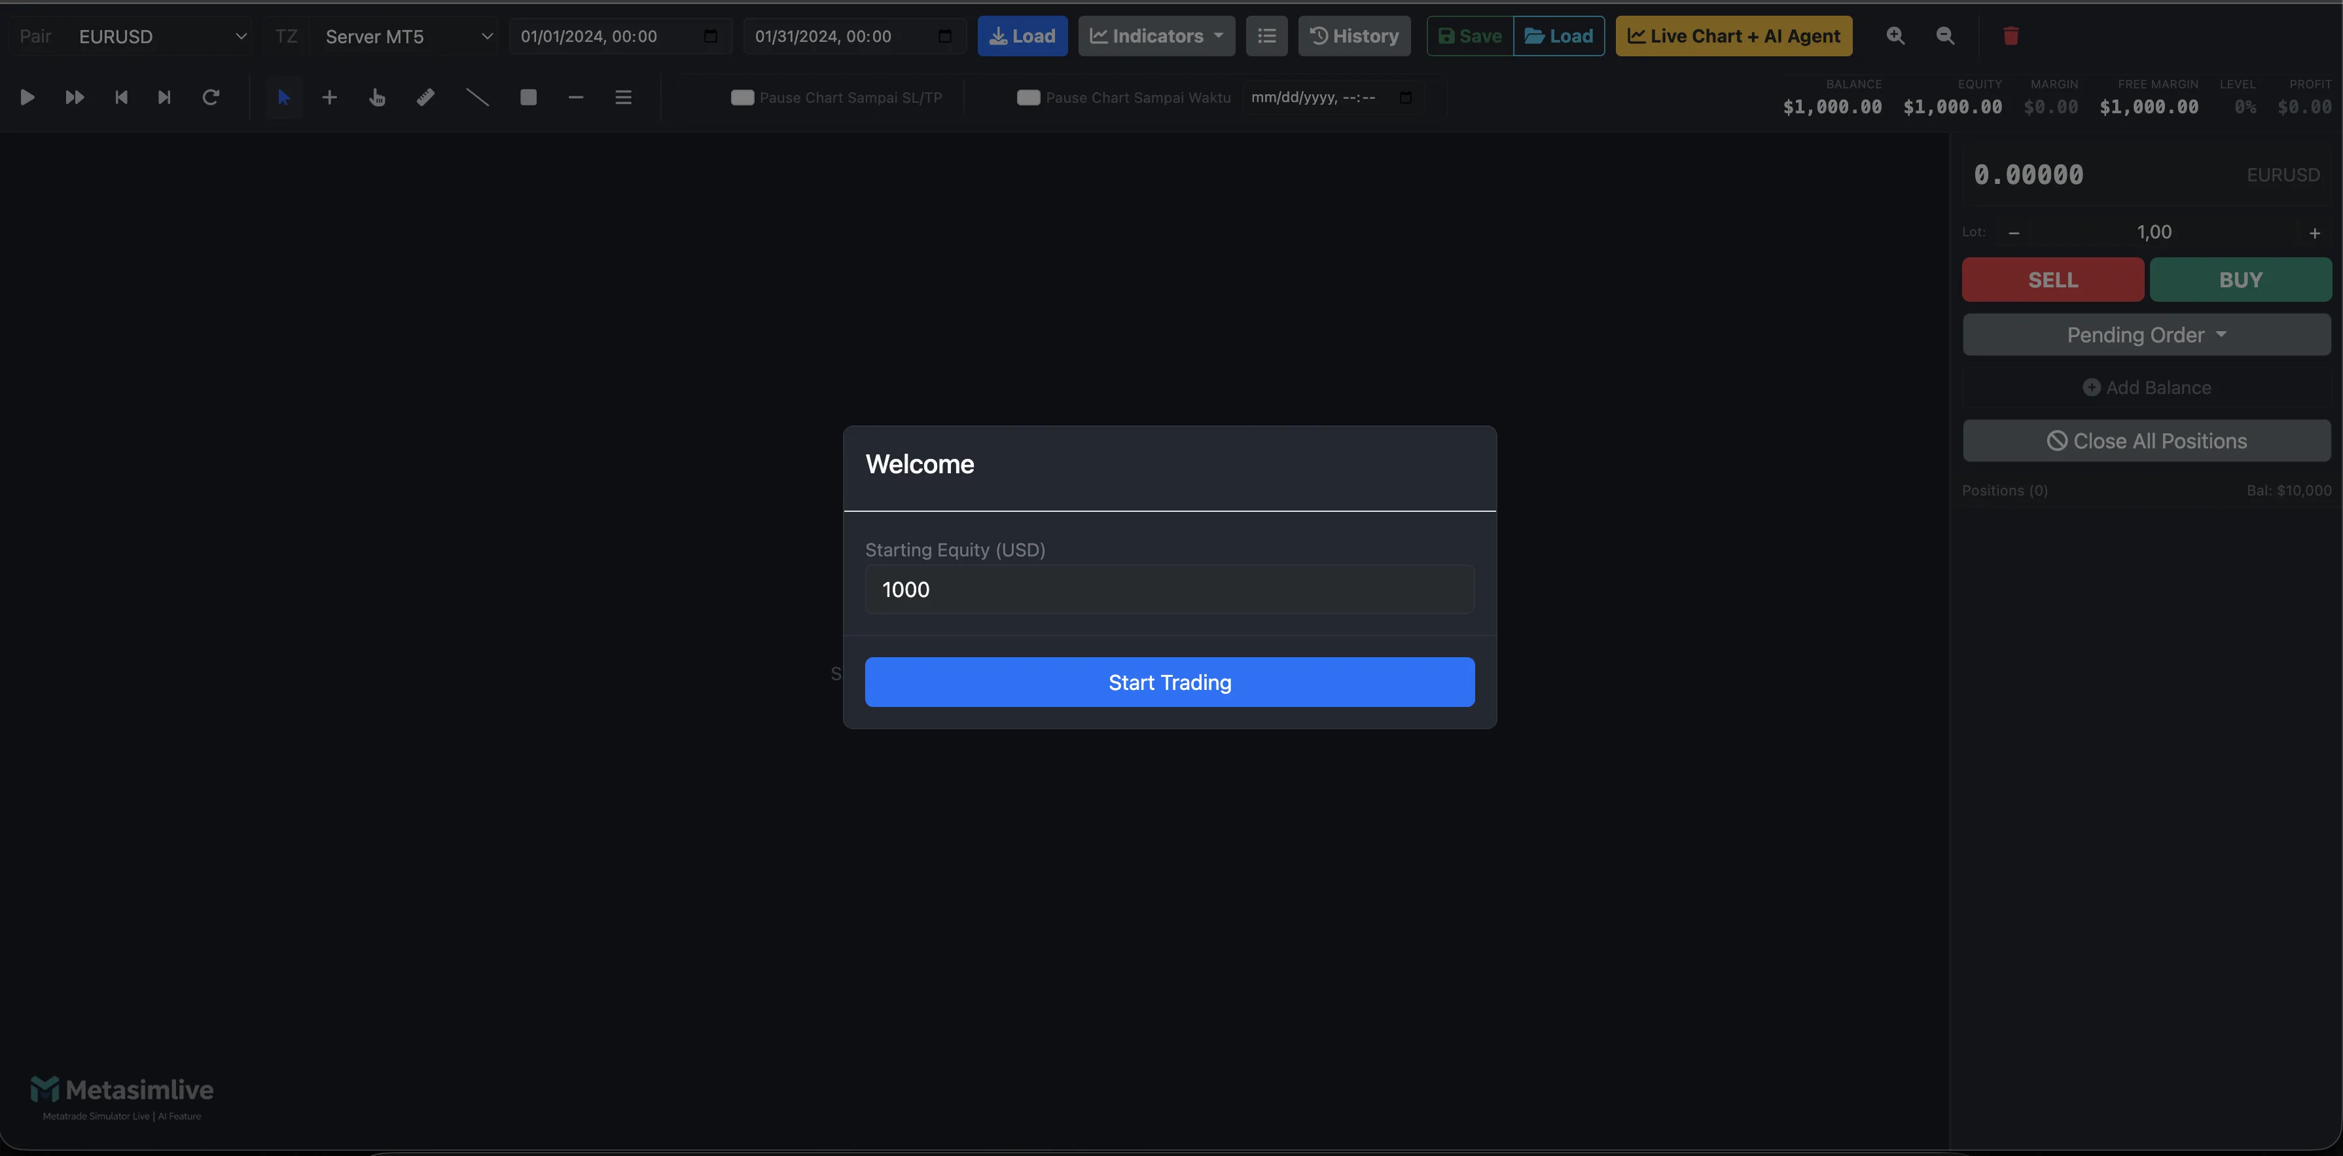Play the chart simulation
This screenshot has width=2343, height=1156.
click(27, 96)
